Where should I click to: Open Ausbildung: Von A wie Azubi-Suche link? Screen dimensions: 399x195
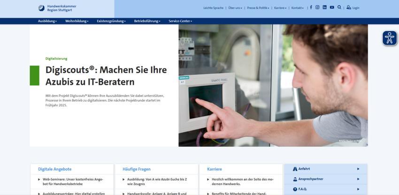pos(157,181)
